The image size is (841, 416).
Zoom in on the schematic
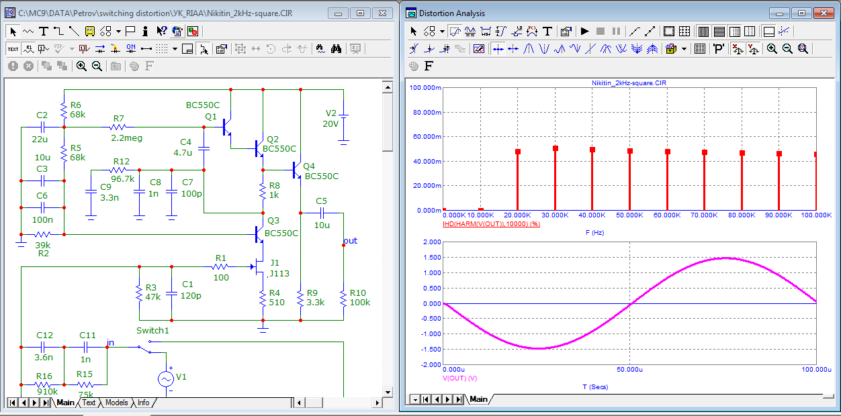[x=81, y=66]
